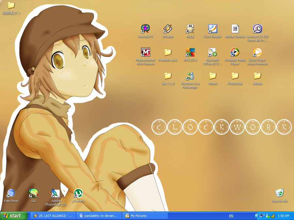Open the EN language bar selector
Image resolution: width=294 pixels, height=220 pixels.
[x=231, y=216]
